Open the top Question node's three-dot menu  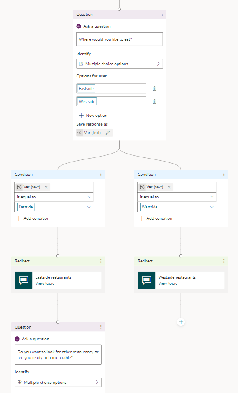[x=162, y=14]
